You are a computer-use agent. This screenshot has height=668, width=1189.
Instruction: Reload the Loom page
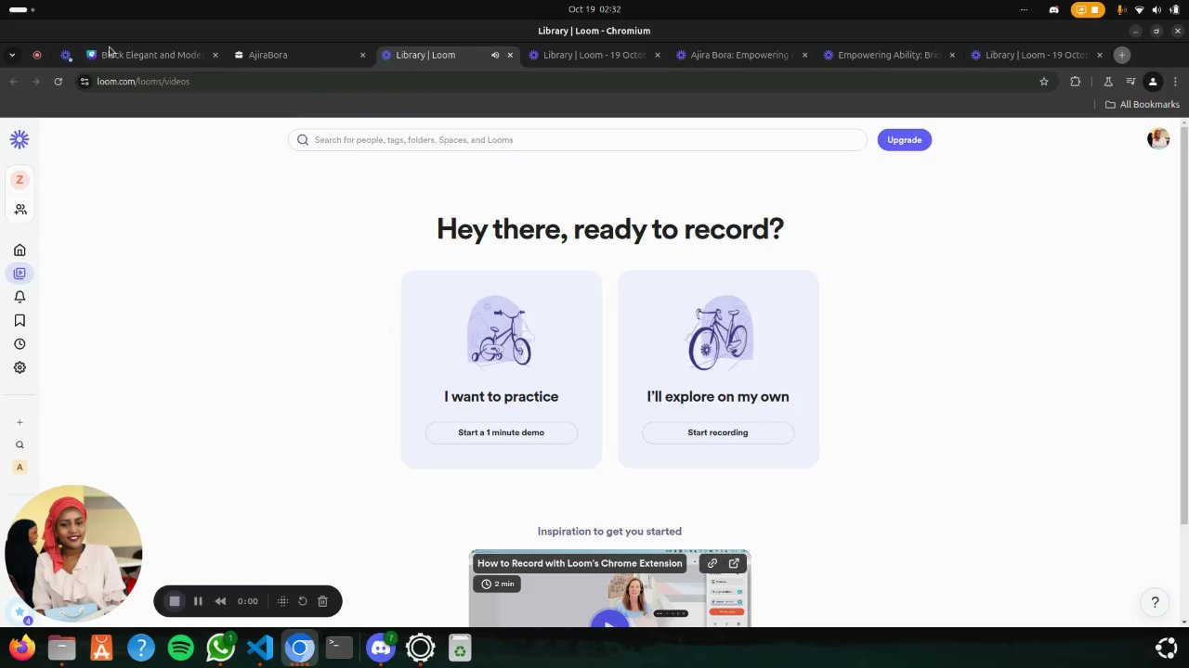58,82
